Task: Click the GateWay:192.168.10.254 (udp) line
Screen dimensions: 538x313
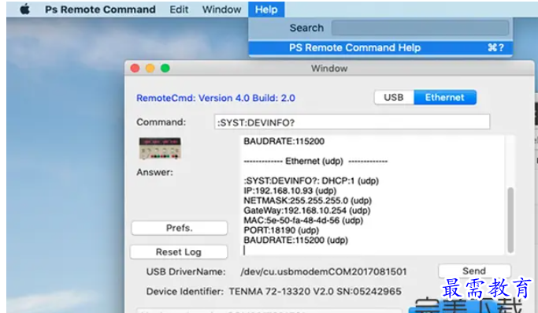Action: click(307, 211)
